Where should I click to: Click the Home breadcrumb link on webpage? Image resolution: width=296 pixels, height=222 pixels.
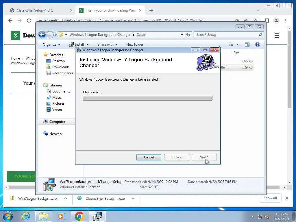pyautogui.click(x=15, y=58)
